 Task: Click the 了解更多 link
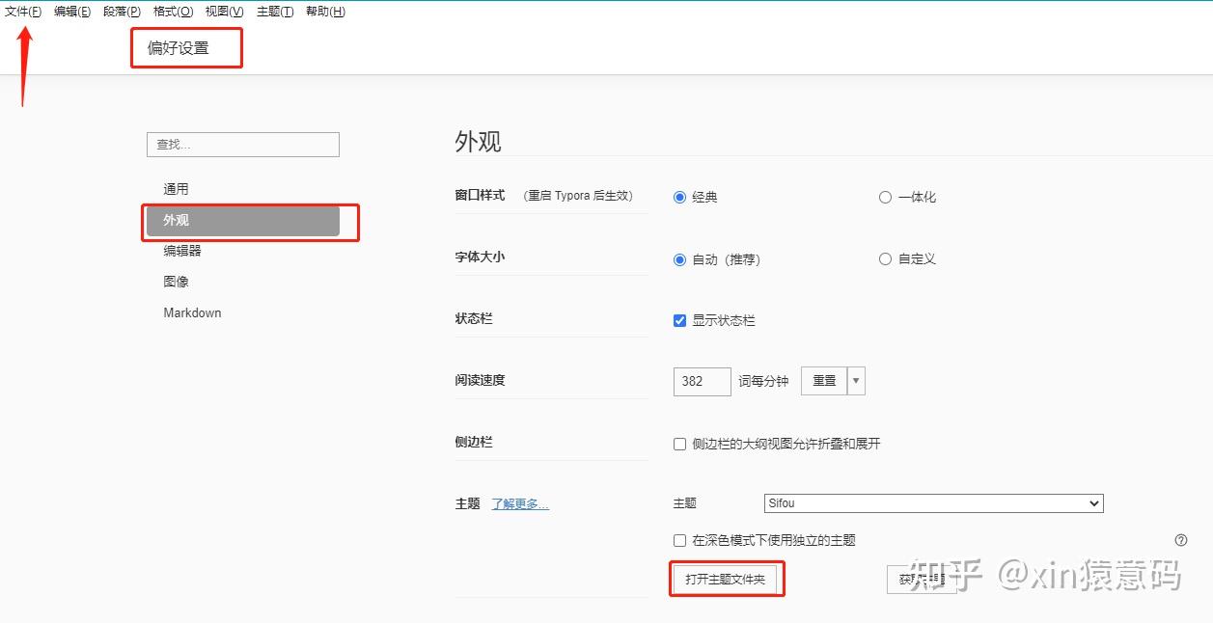pos(520,502)
